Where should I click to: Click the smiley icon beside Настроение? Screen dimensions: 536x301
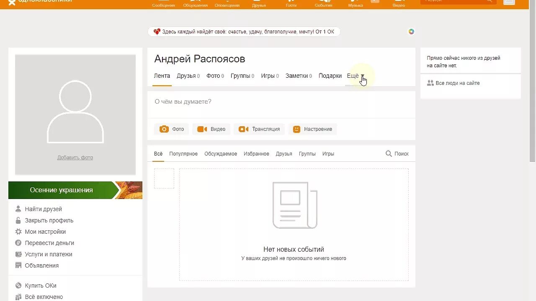296,129
